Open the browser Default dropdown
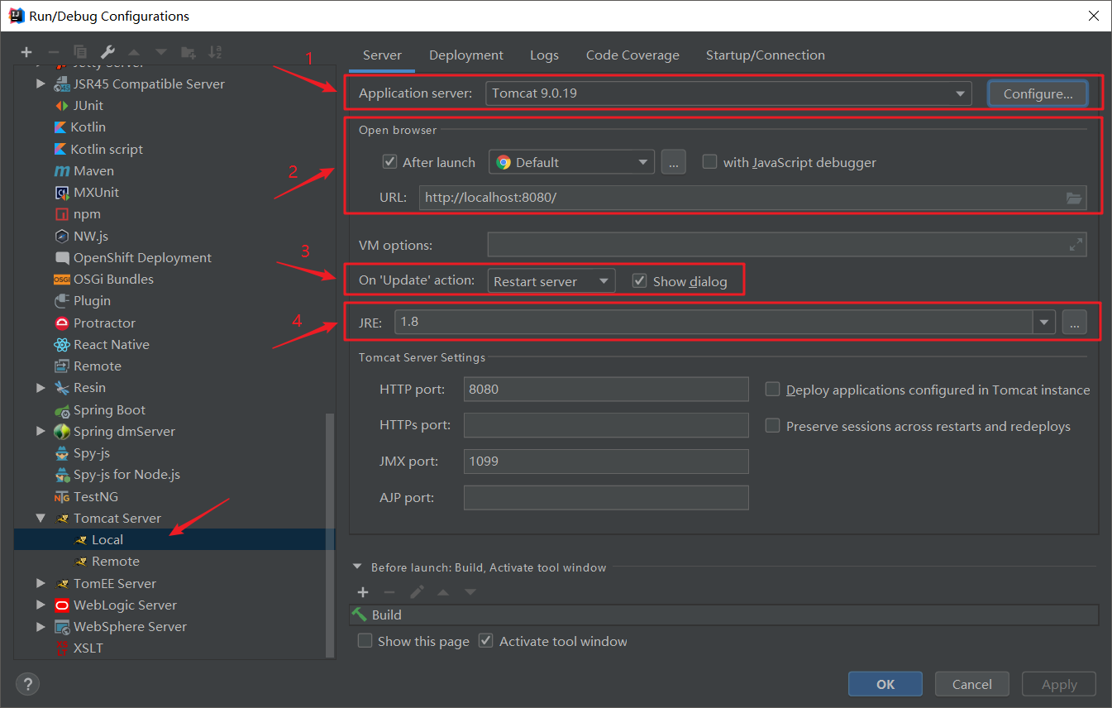Viewport: 1112px width, 708px height. tap(571, 162)
